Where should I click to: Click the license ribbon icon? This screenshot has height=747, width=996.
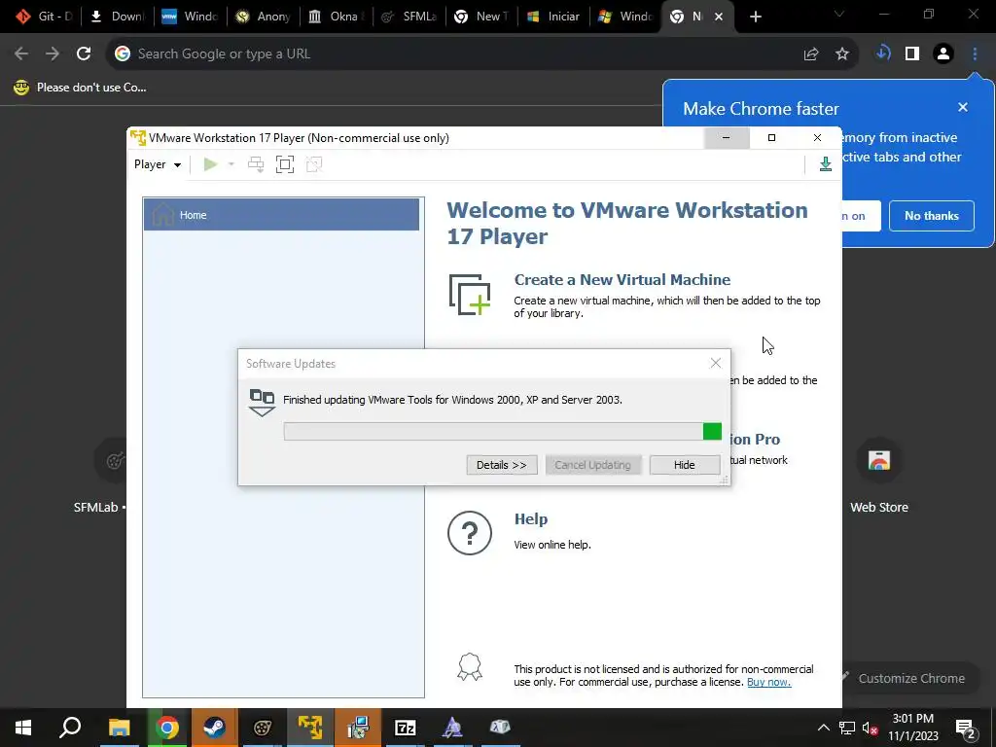click(470, 667)
